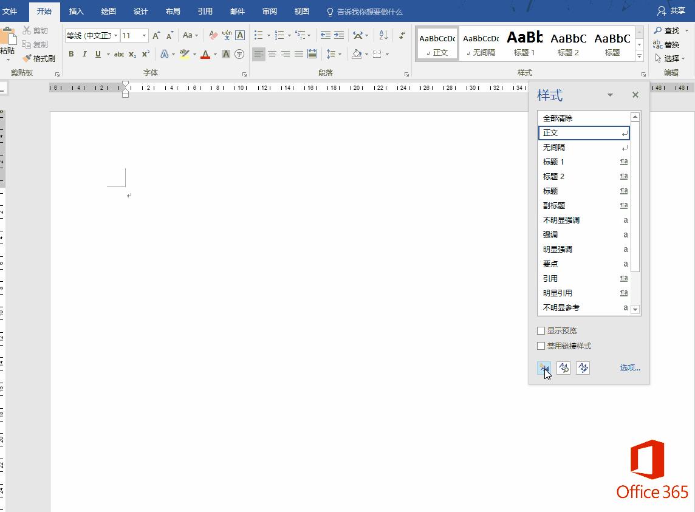
Task: Open the 布局 ribbon tab
Action: click(x=173, y=12)
